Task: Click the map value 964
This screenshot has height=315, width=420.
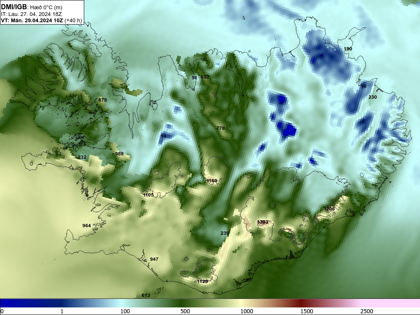Action: point(87,226)
